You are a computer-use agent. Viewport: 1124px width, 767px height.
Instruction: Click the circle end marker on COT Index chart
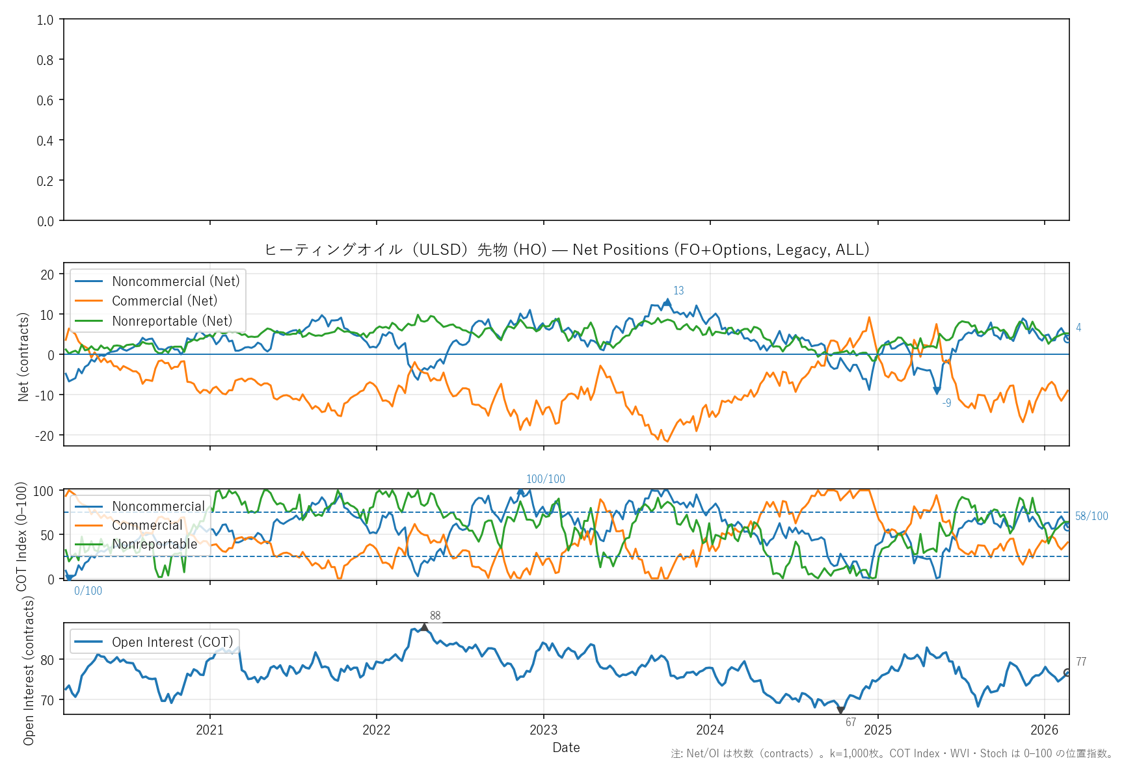click(1067, 527)
